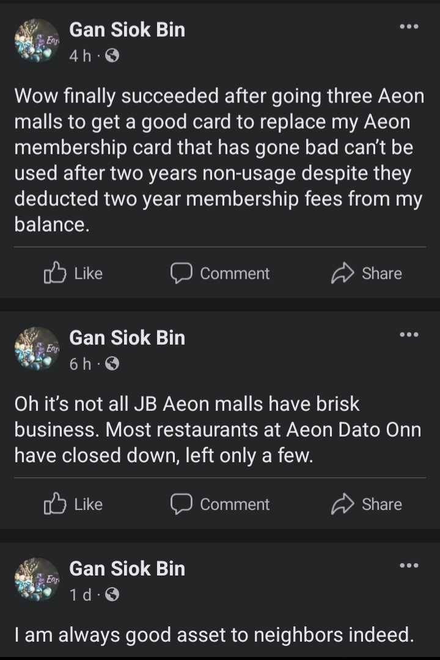This screenshot has height=660, width=440.
Task: Open Gan Siok Bin profile from top post
Action: (x=127, y=29)
